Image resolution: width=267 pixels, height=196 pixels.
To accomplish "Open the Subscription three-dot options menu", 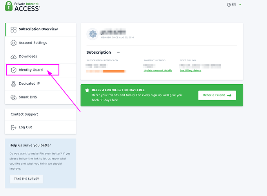I will tap(118, 53).
